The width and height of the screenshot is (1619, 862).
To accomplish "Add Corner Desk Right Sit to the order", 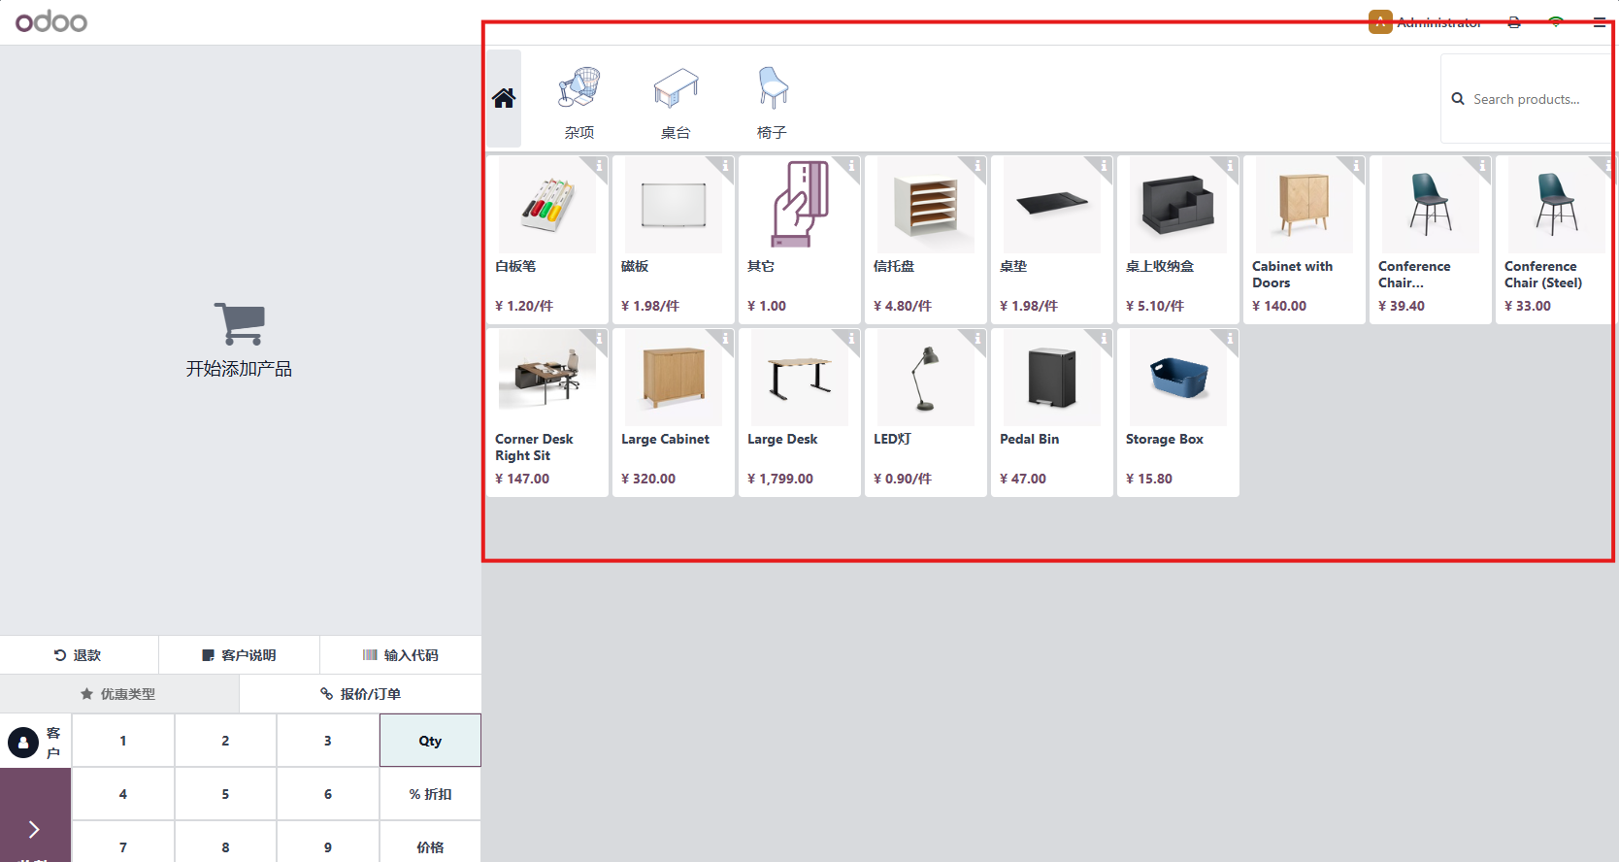I will pos(547,413).
